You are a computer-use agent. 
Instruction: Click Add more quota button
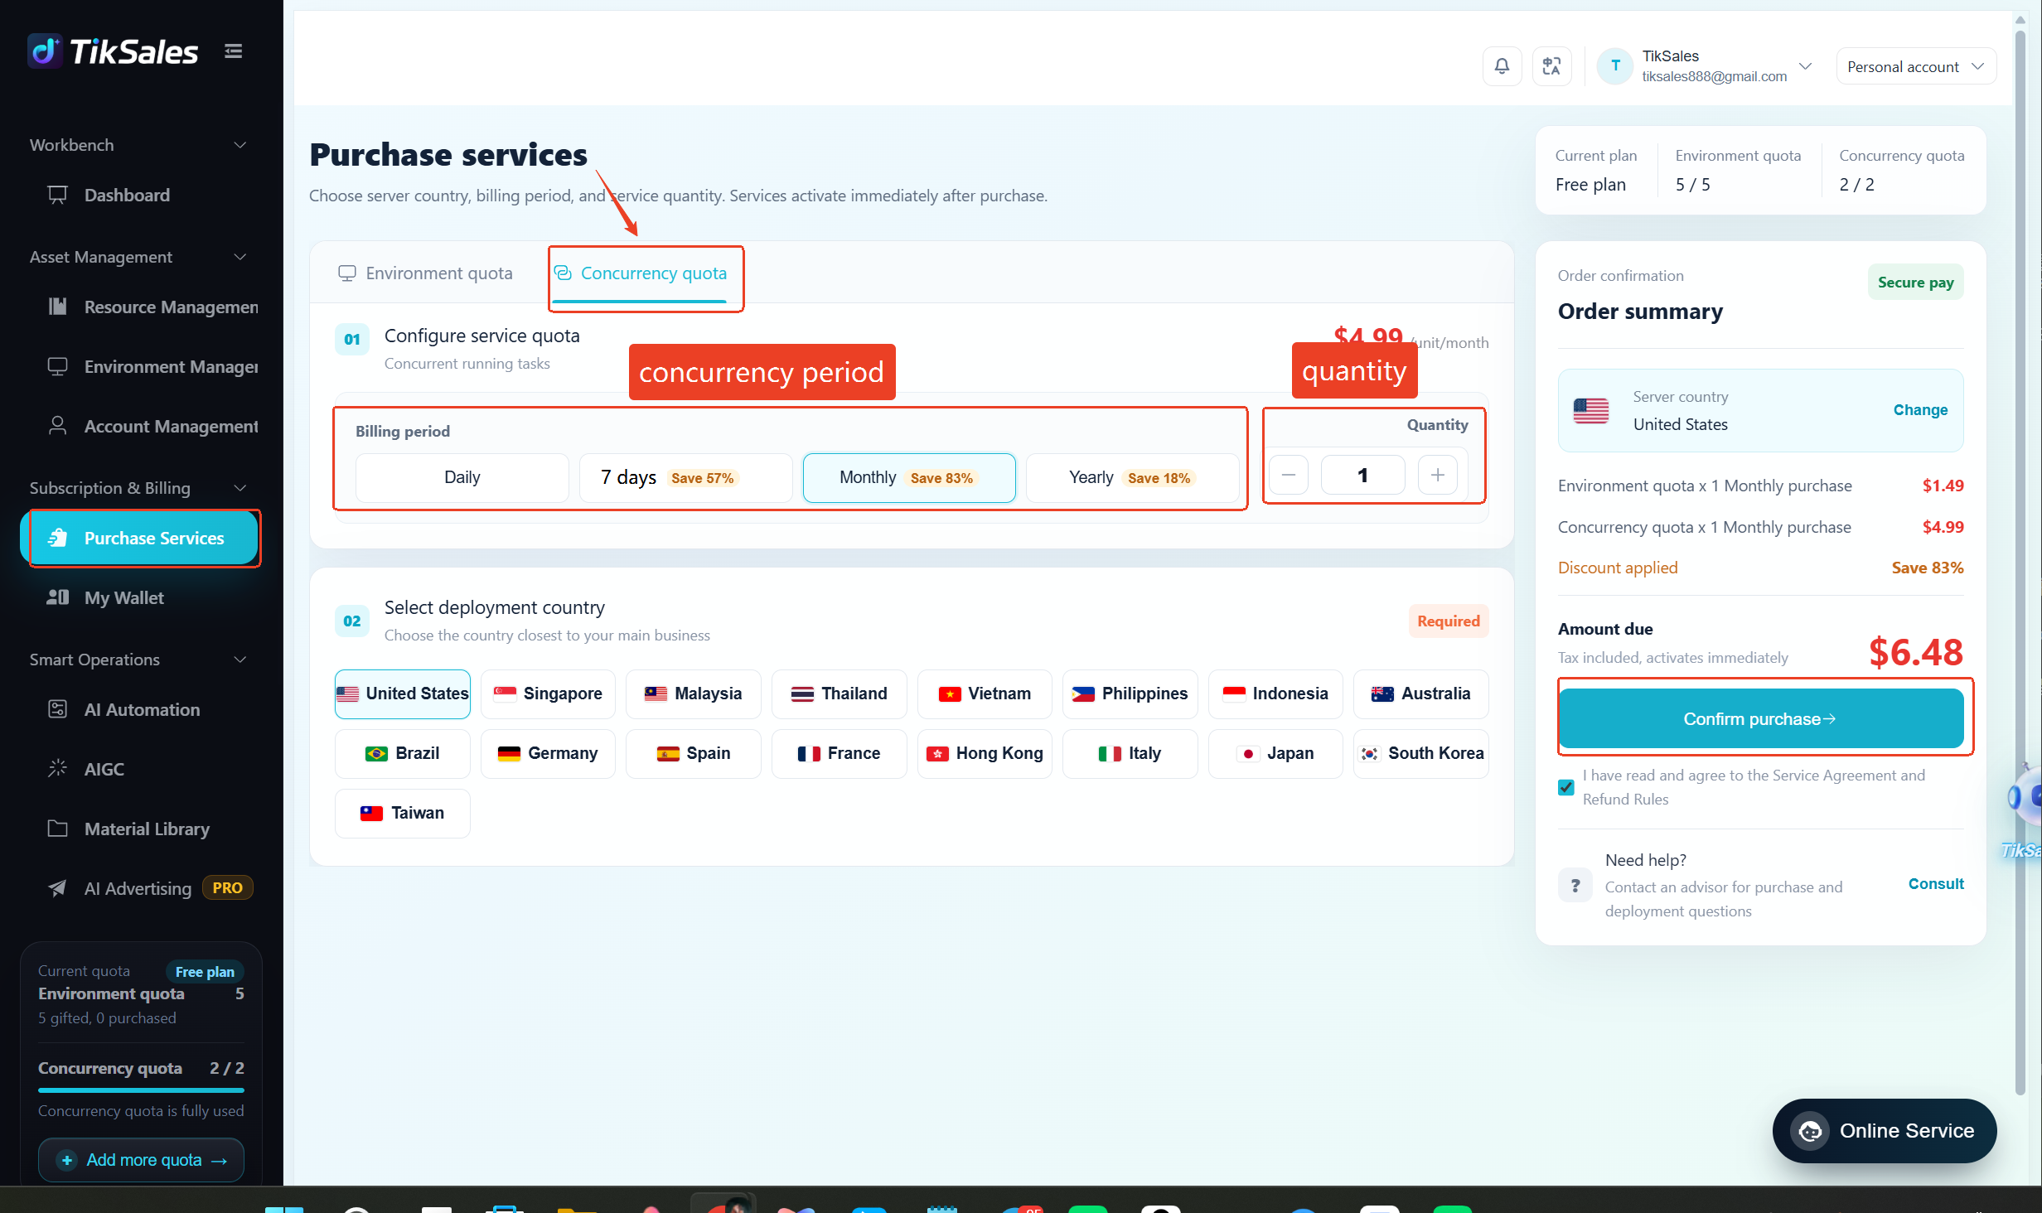(x=141, y=1160)
